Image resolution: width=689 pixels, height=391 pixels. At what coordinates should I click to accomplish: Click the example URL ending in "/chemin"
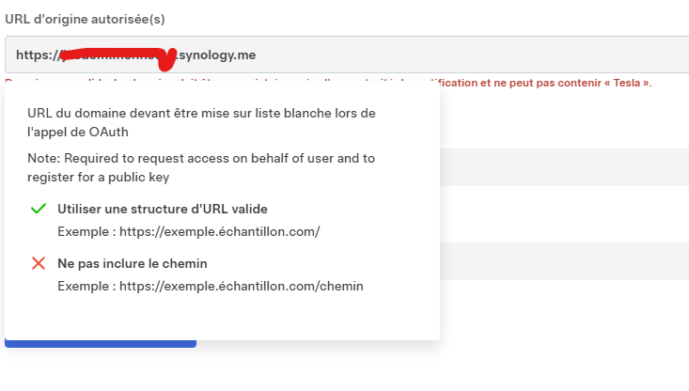[210, 287]
